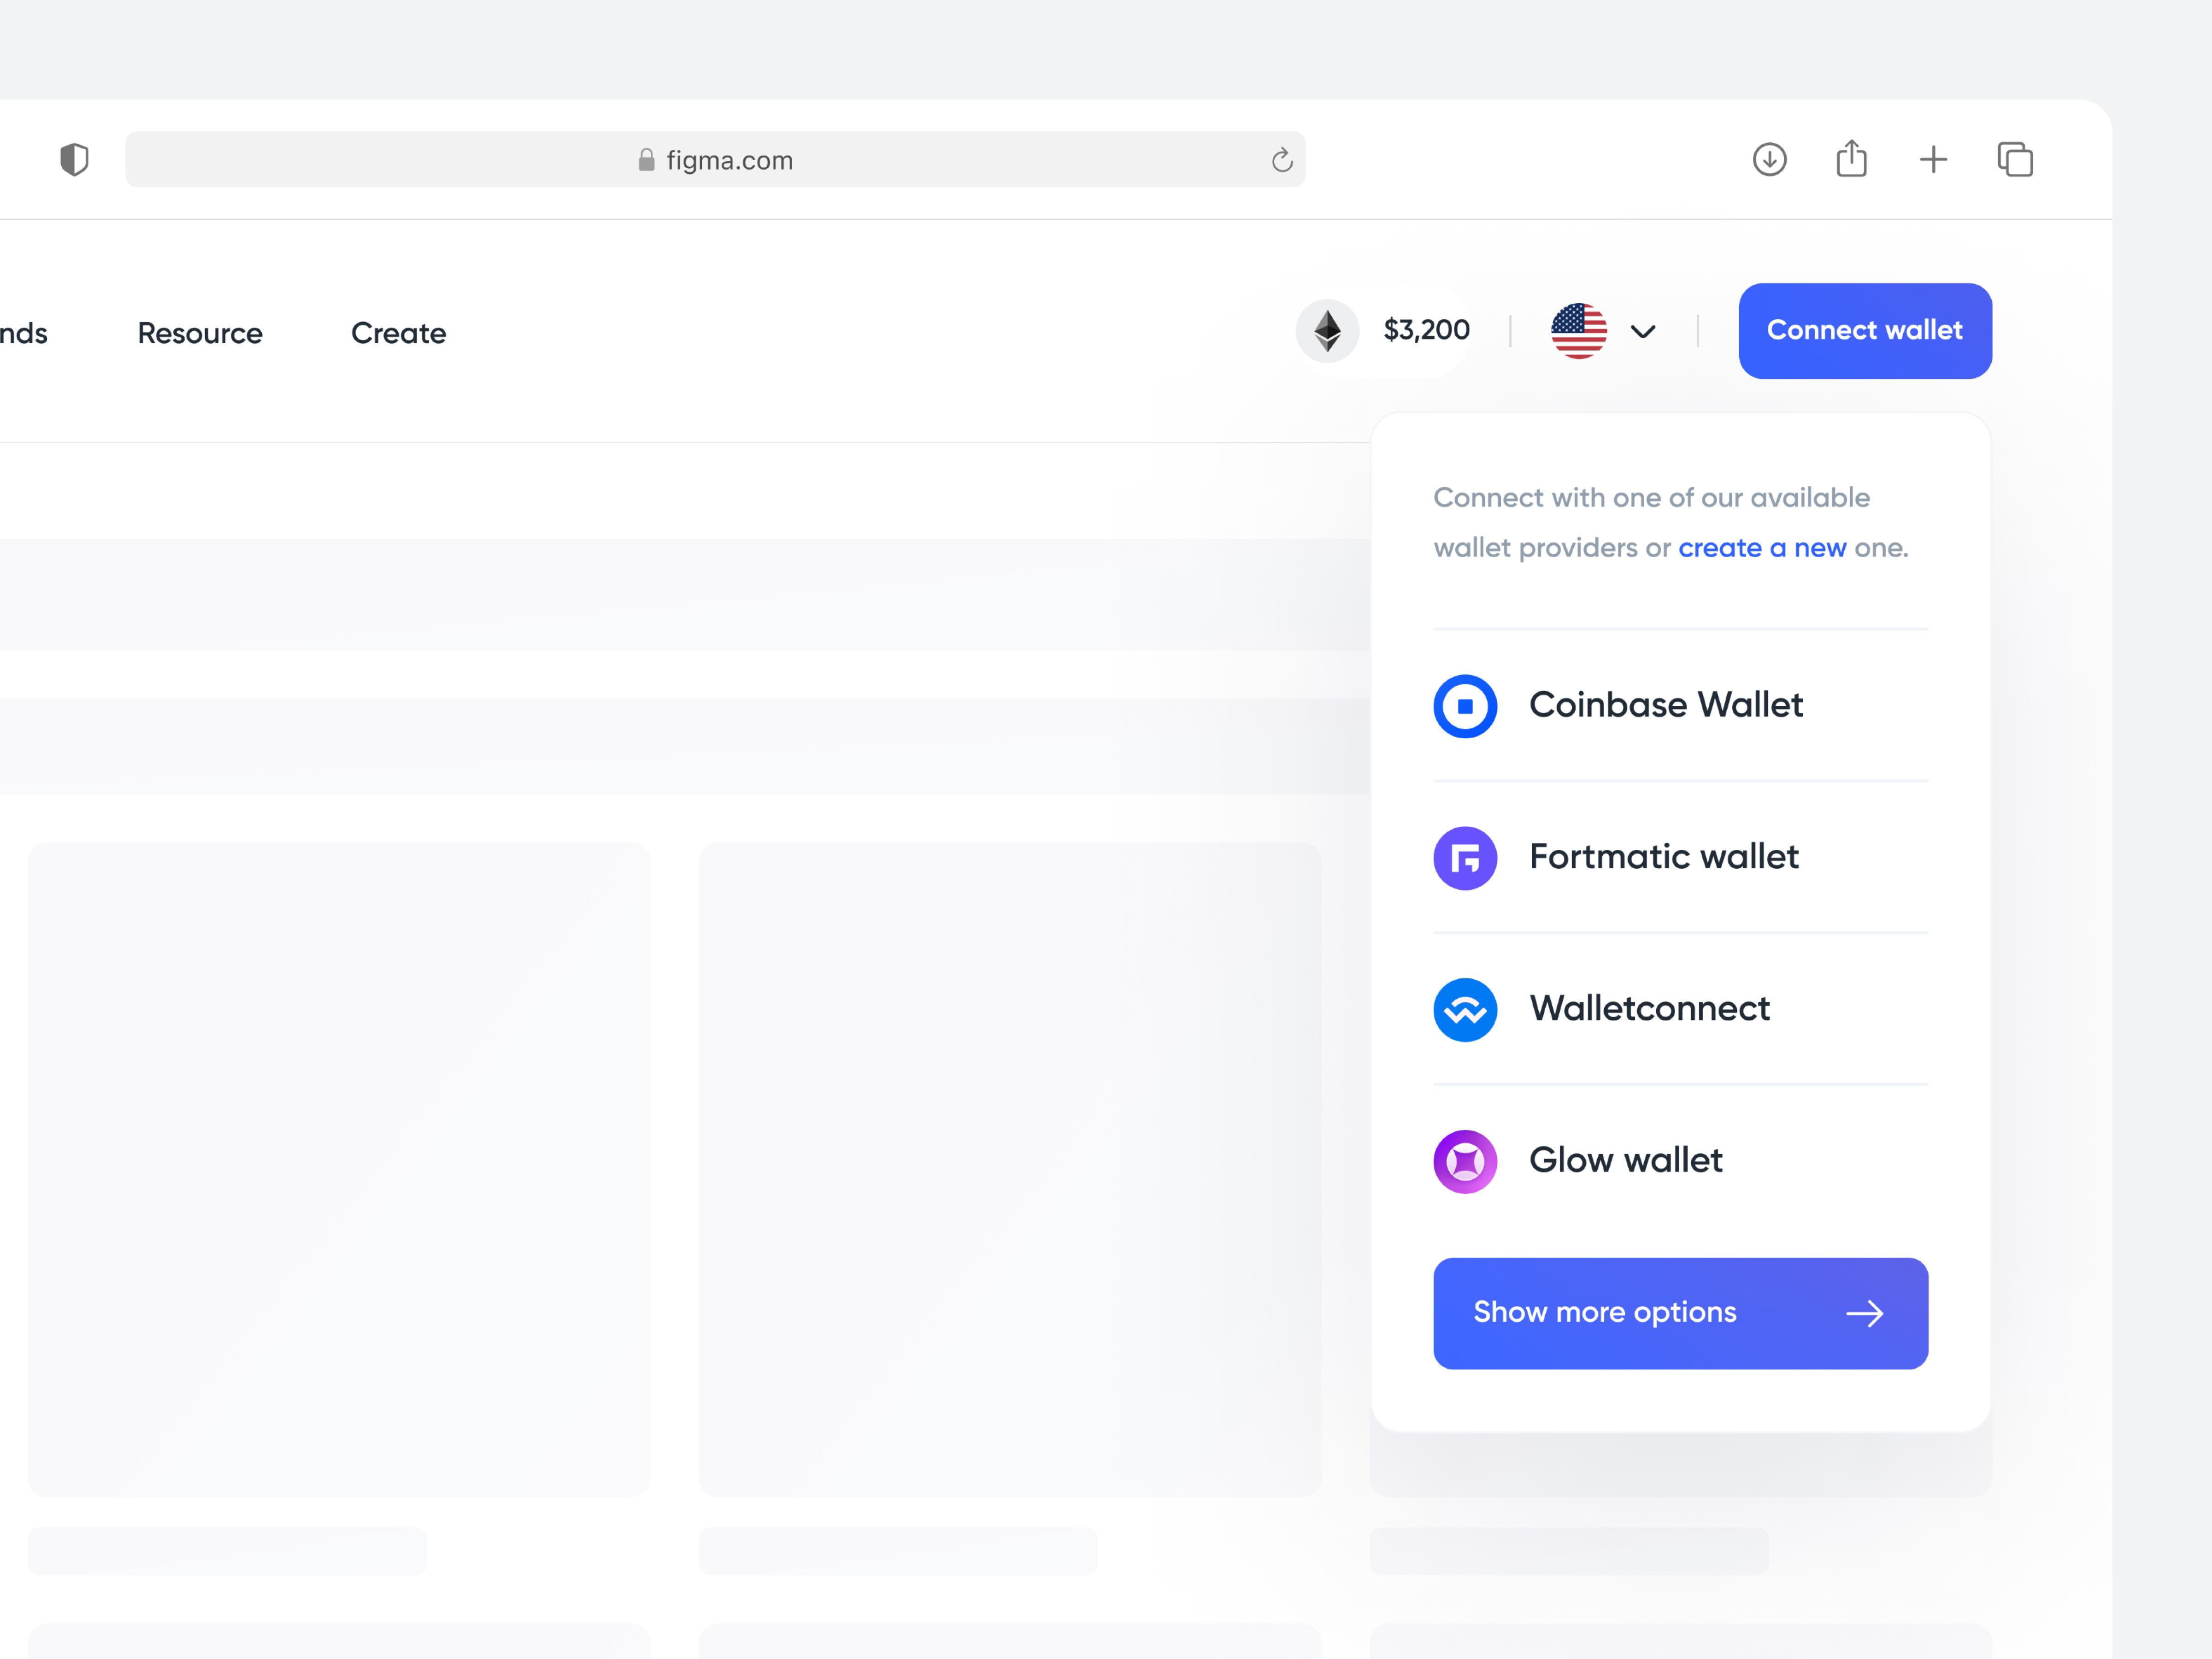
Task: Open the browser share menu
Action: [x=1851, y=159]
